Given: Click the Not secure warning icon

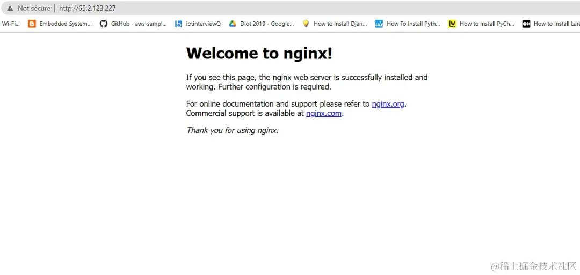Looking at the screenshot, I should (10, 8).
